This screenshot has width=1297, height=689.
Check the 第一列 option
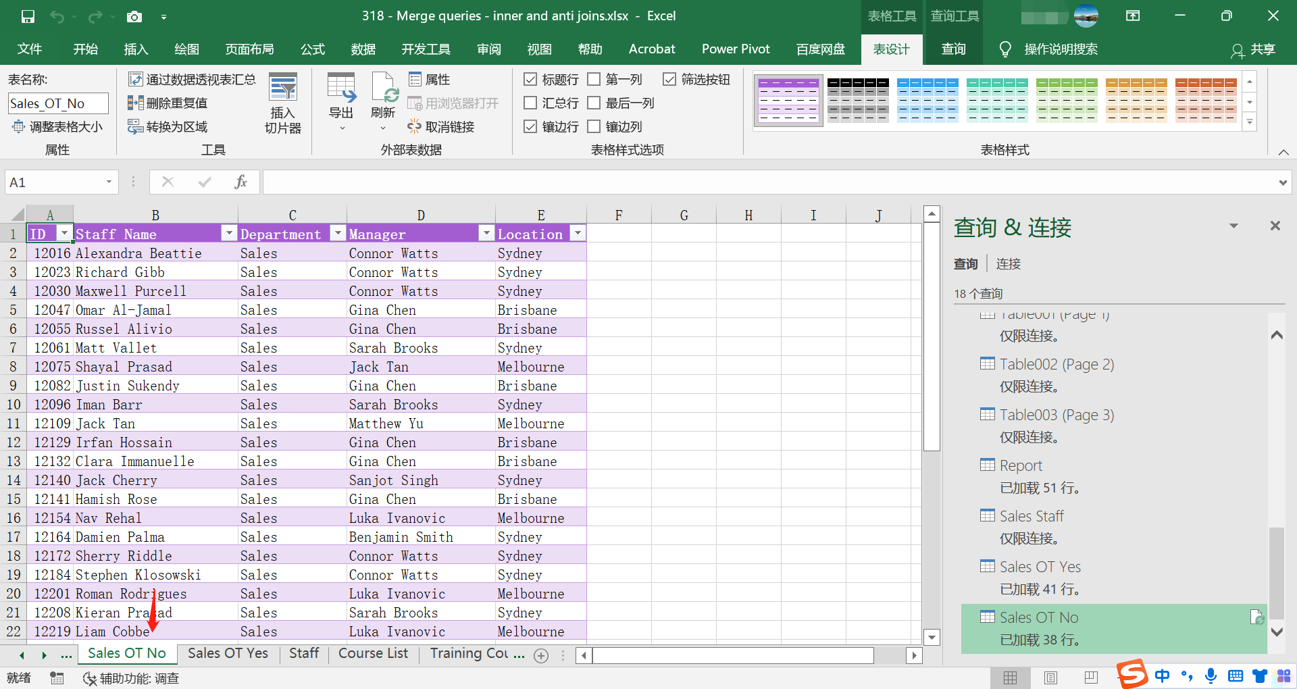coord(594,79)
